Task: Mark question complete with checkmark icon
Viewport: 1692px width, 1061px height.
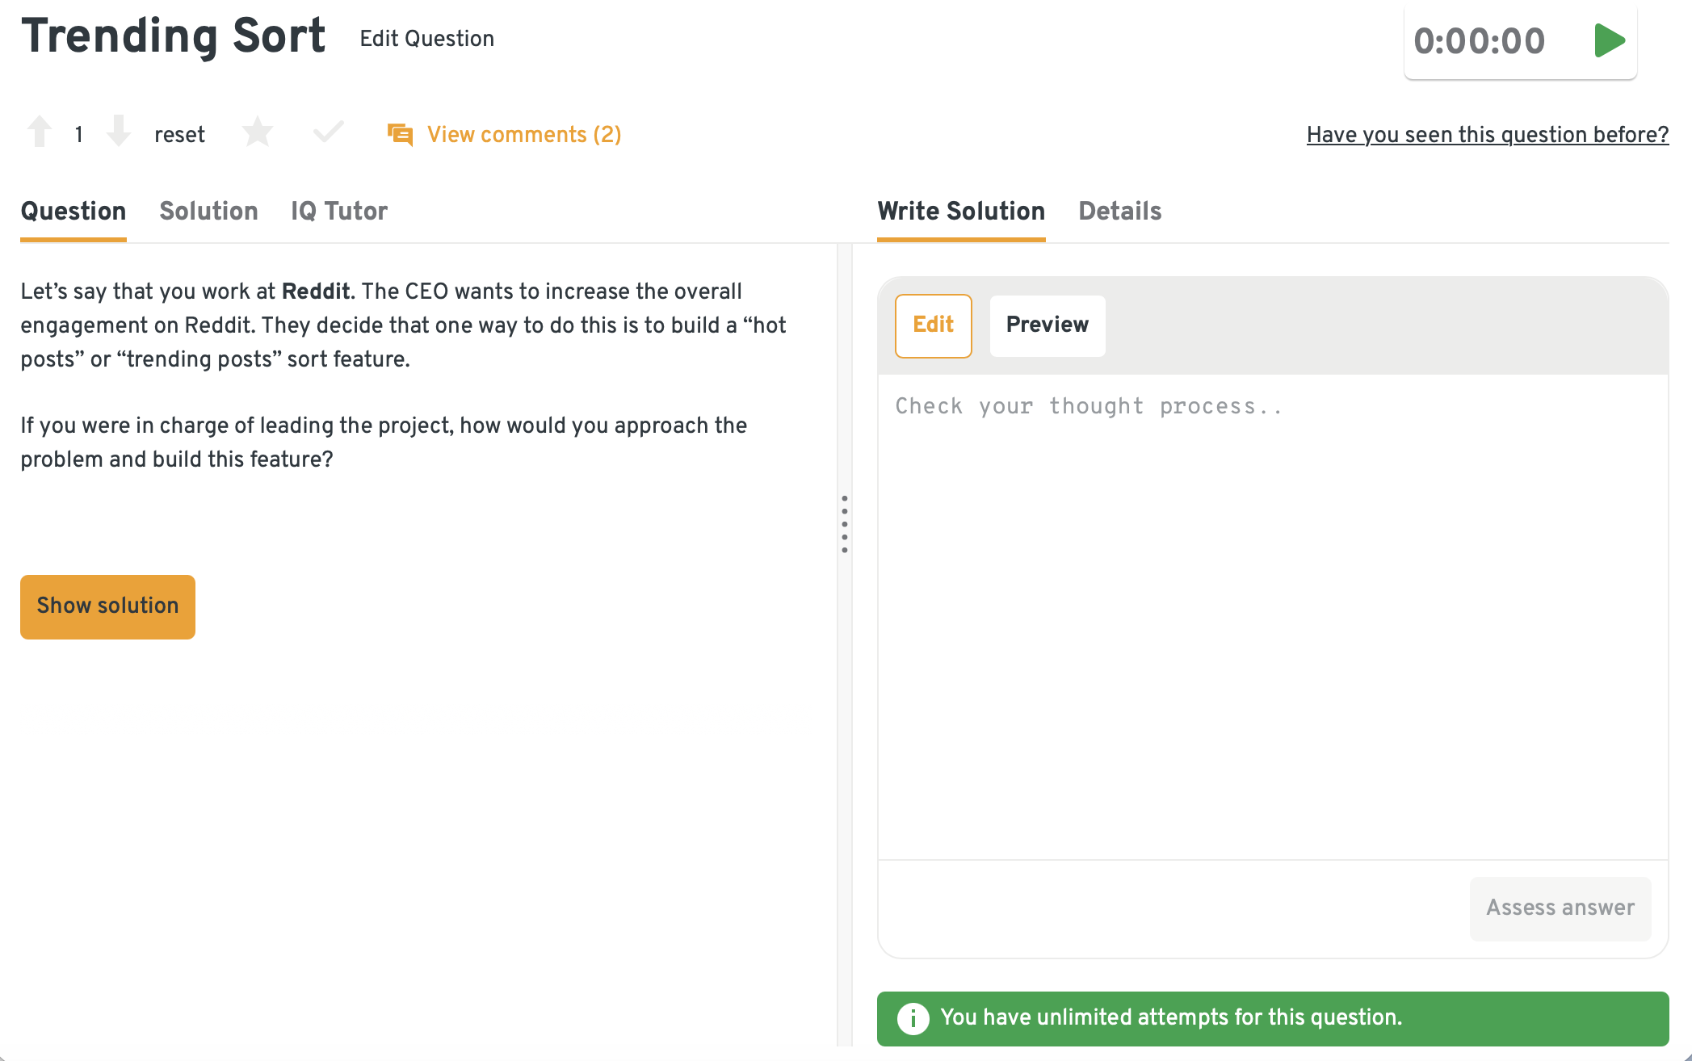Action: (328, 132)
